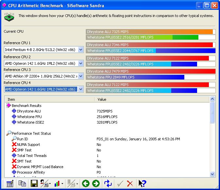This screenshot has height=190, width=220.
Task: Open the Reference CPU 1 dropdown
Action: tap(81, 50)
